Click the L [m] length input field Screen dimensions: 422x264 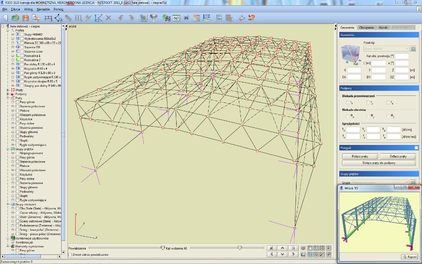point(379,63)
